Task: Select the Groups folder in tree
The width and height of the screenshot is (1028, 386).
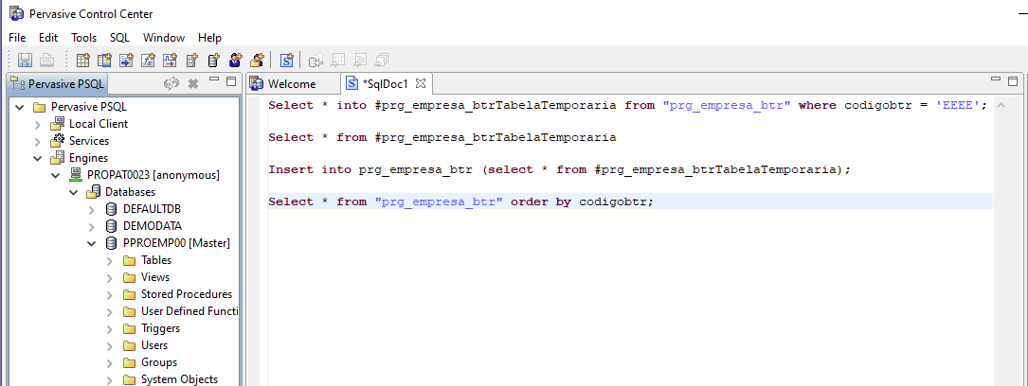Action: coord(158,361)
